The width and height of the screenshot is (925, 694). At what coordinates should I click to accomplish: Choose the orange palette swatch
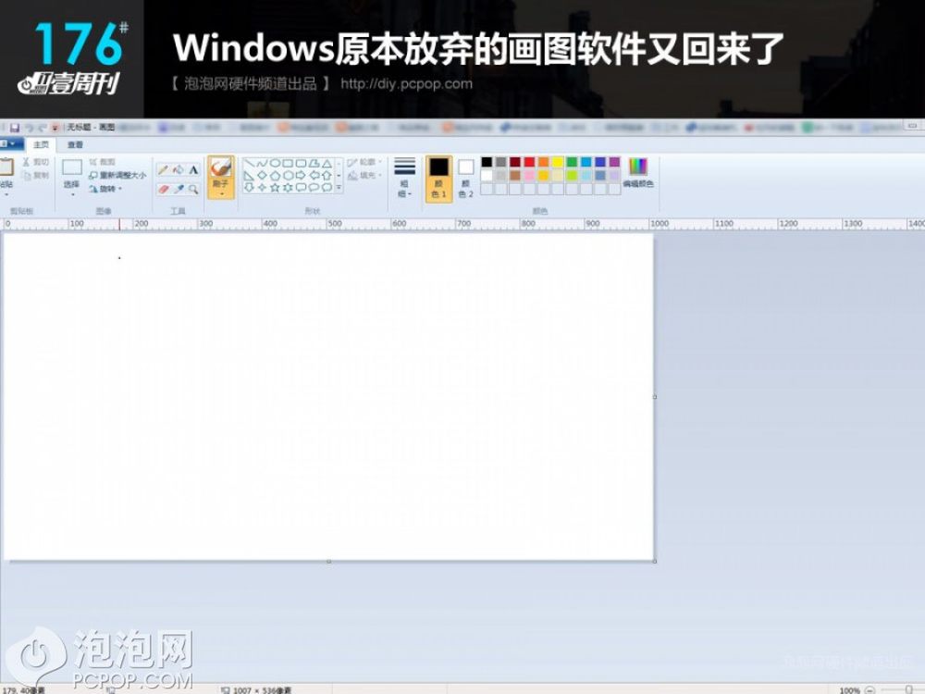click(x=543, y=162)
